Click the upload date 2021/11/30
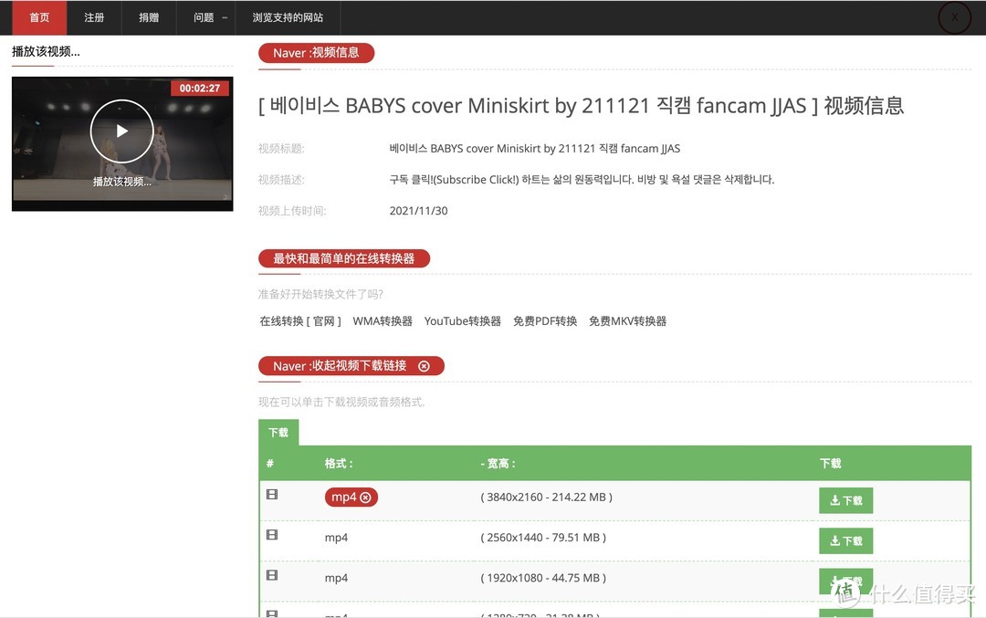Image resolution: width=986 pixels, height=618 pixels. [419, 211]
